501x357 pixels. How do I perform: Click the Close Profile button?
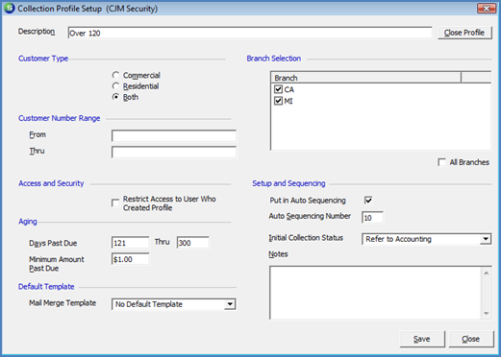pos(464,33)
